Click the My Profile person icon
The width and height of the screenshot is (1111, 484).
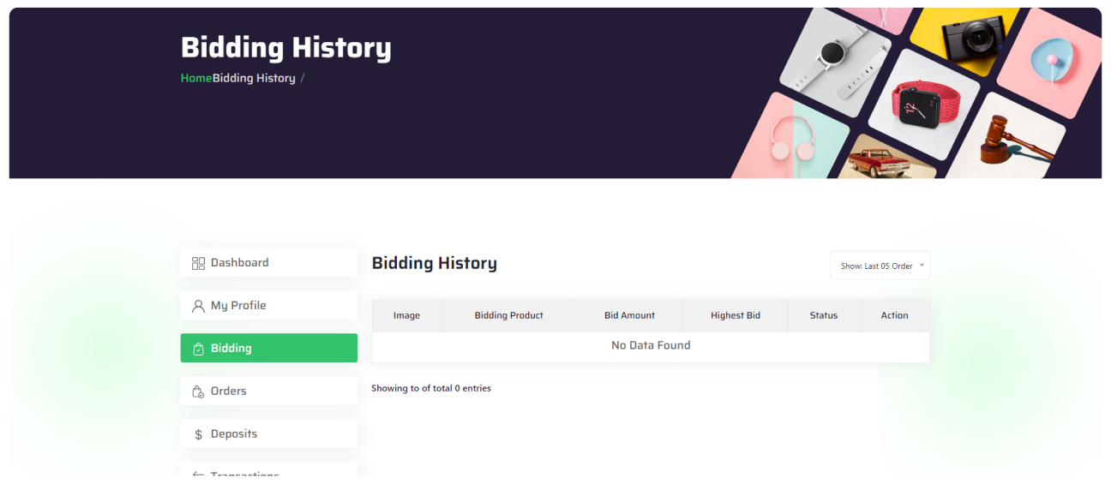[198, 306]
